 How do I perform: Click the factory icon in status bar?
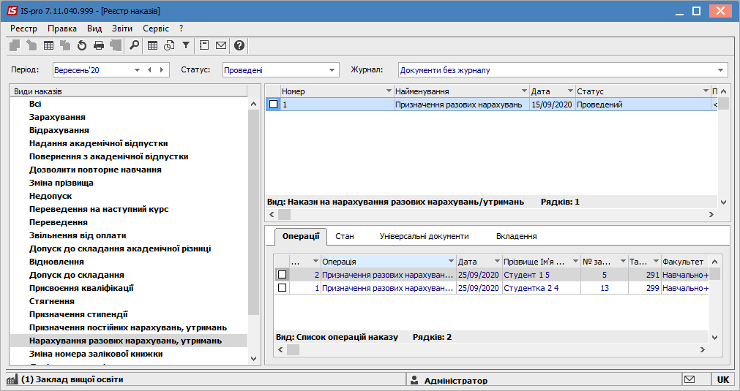pyautogui.click(x=12, y=379)
